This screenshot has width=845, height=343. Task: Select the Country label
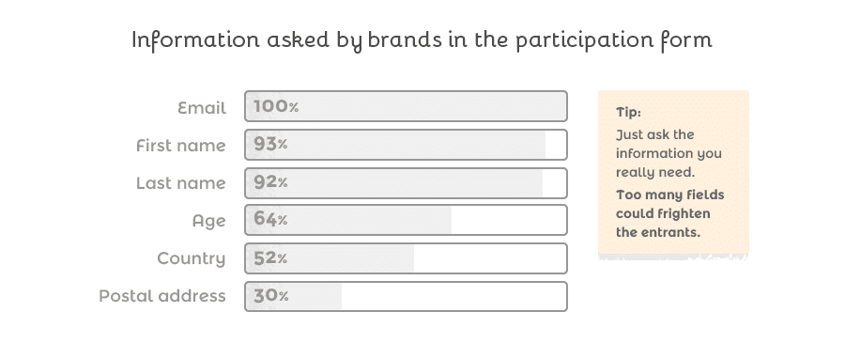(192, 258)
